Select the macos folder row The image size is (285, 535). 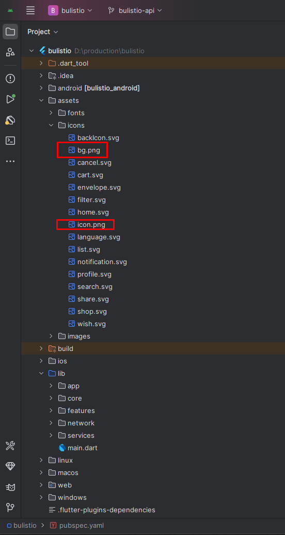[x=153, y=472]
